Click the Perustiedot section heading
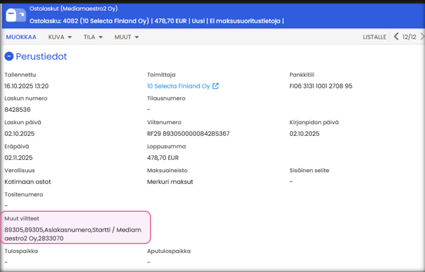 pyautogui.click(x=41, y=56)
